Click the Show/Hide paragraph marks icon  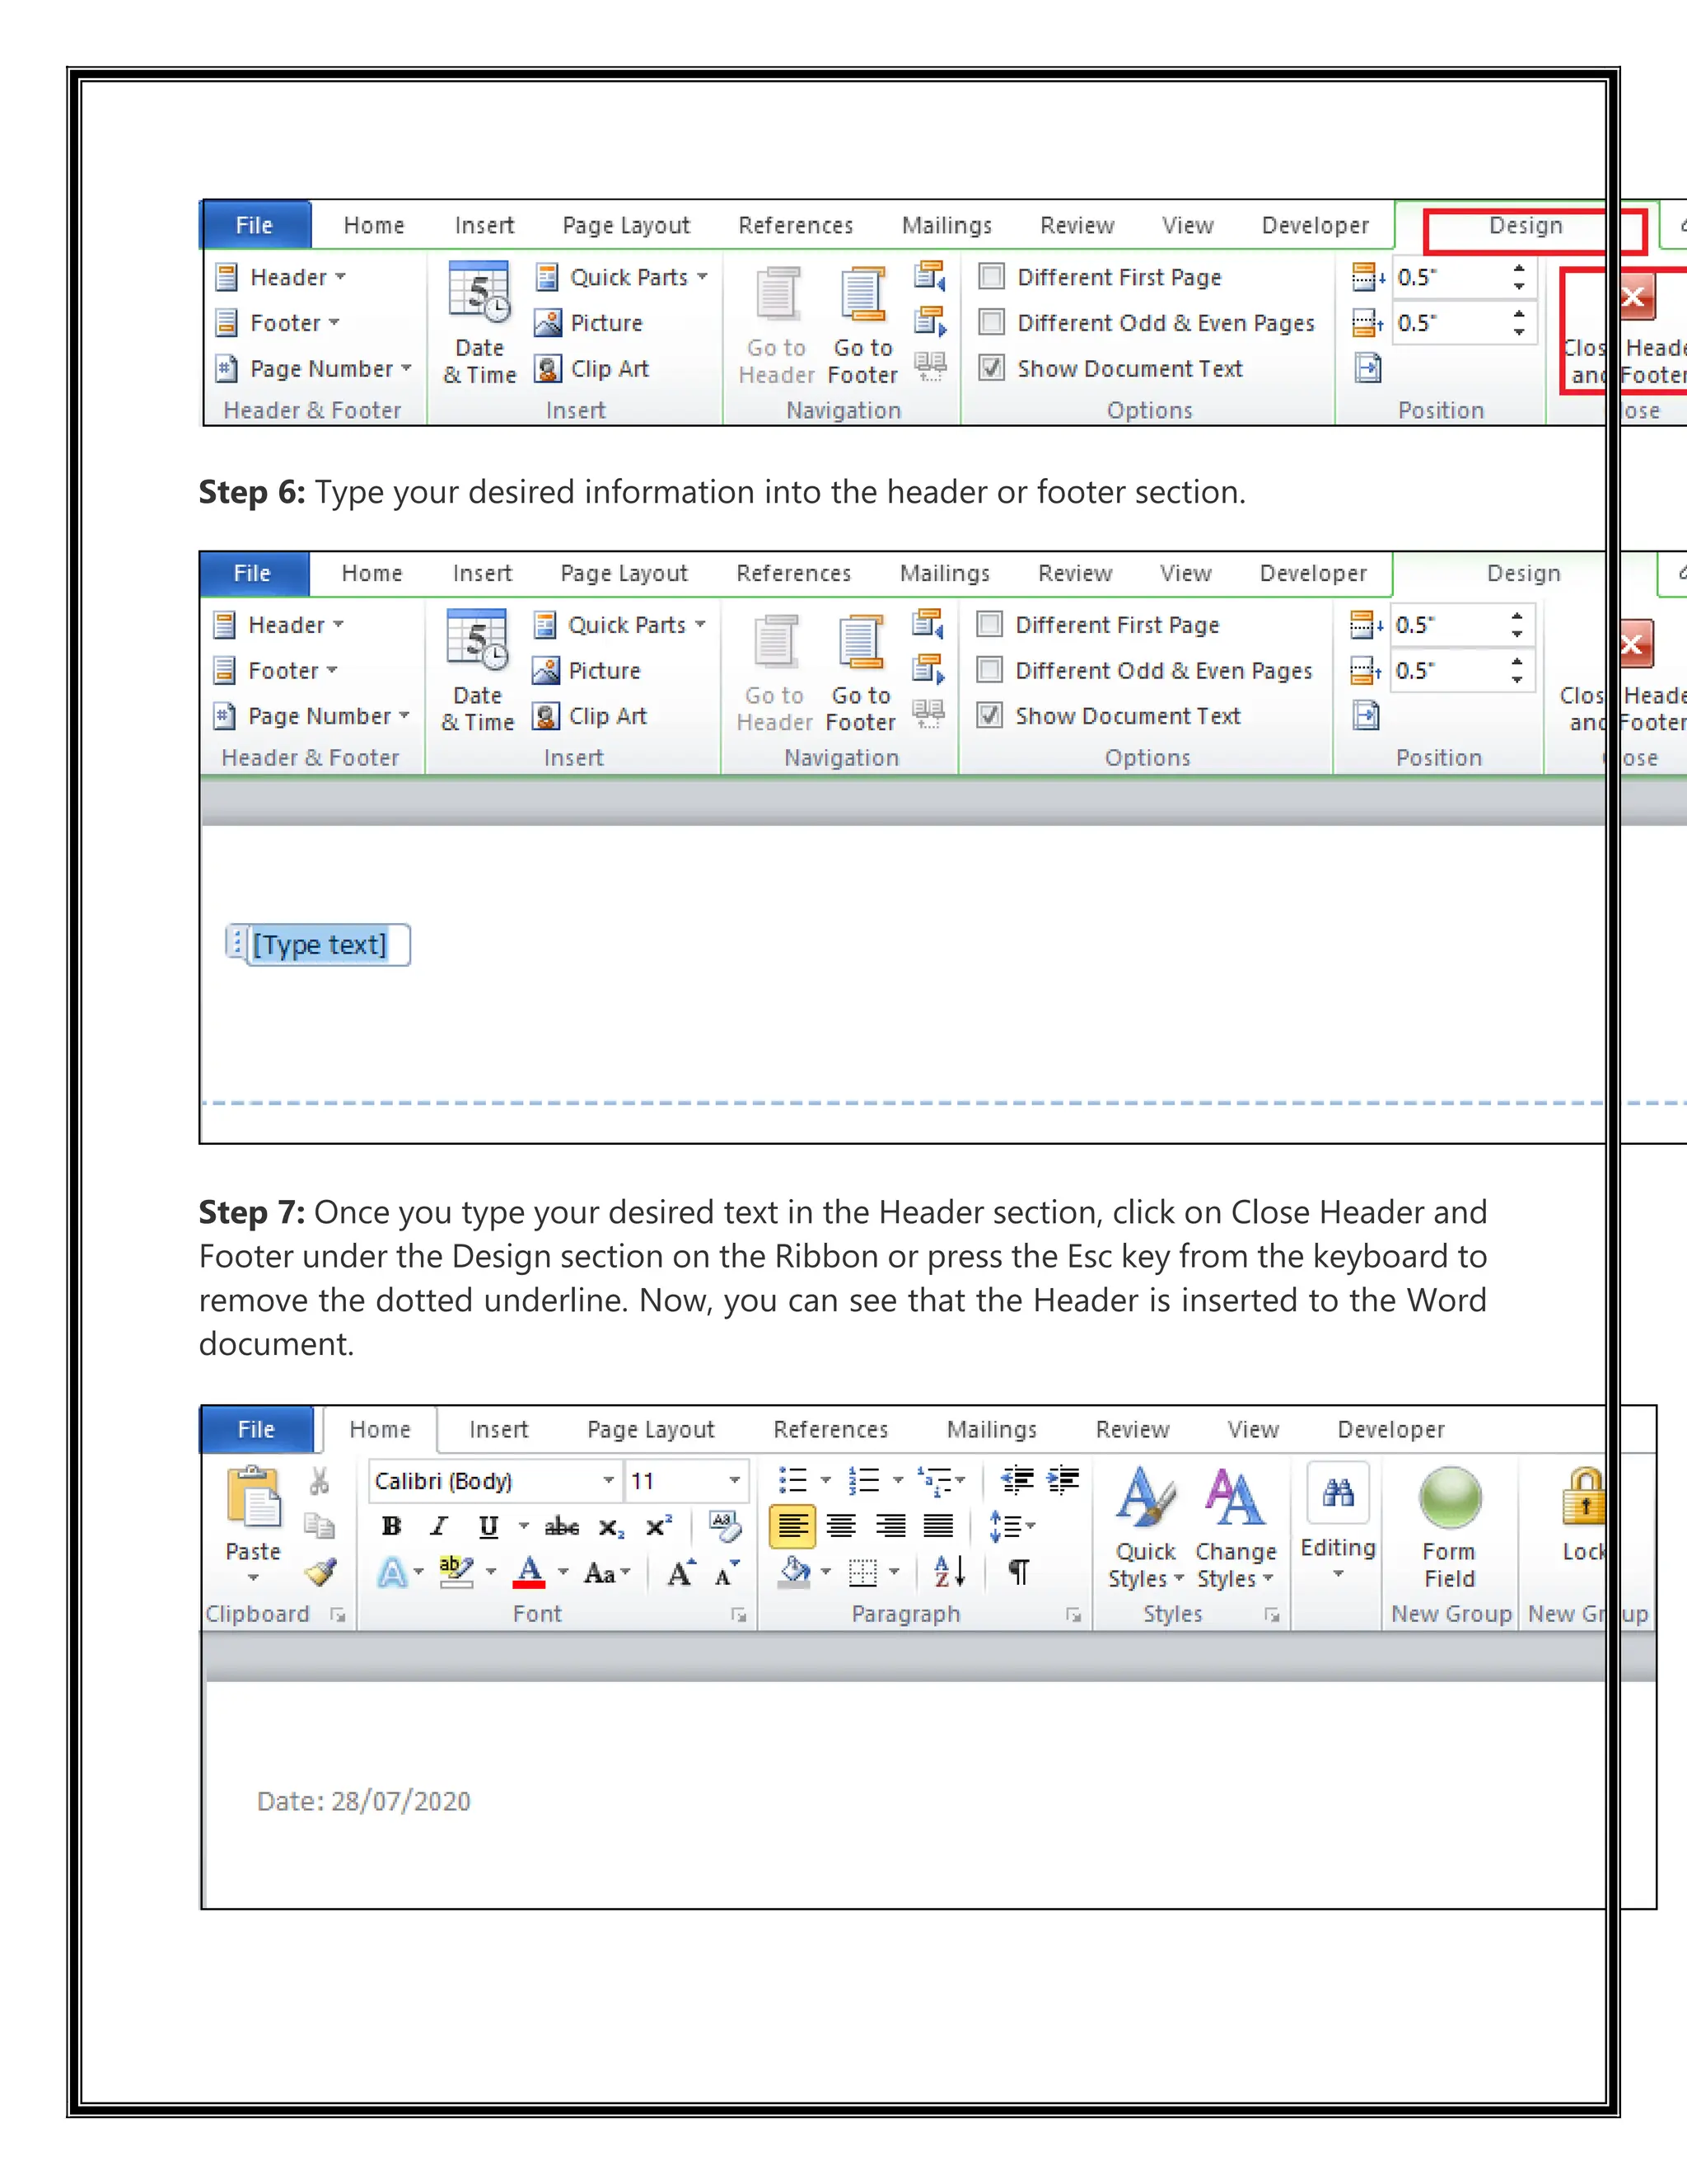[x=1018, y=1573]
